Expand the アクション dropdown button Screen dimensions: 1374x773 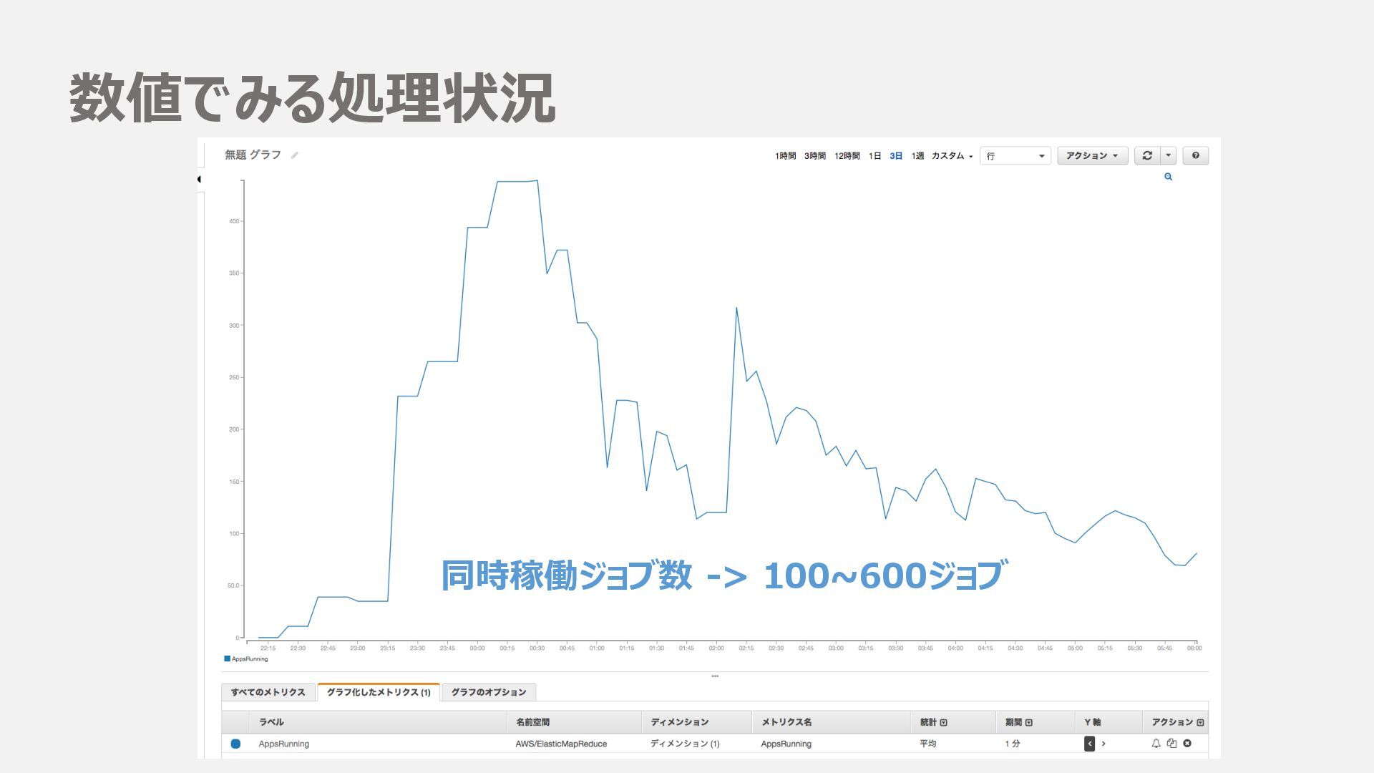click(x=1092, y=155)
